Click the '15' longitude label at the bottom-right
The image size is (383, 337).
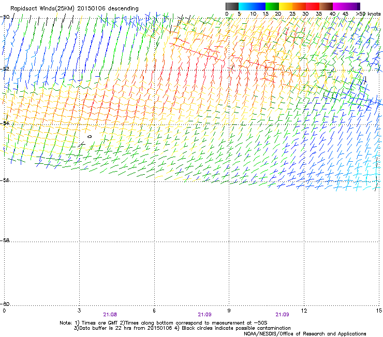(x=379, y=311)
